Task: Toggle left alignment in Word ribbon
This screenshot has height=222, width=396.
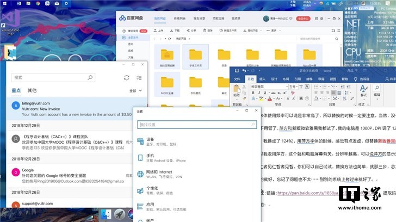Action: [316, 92]
